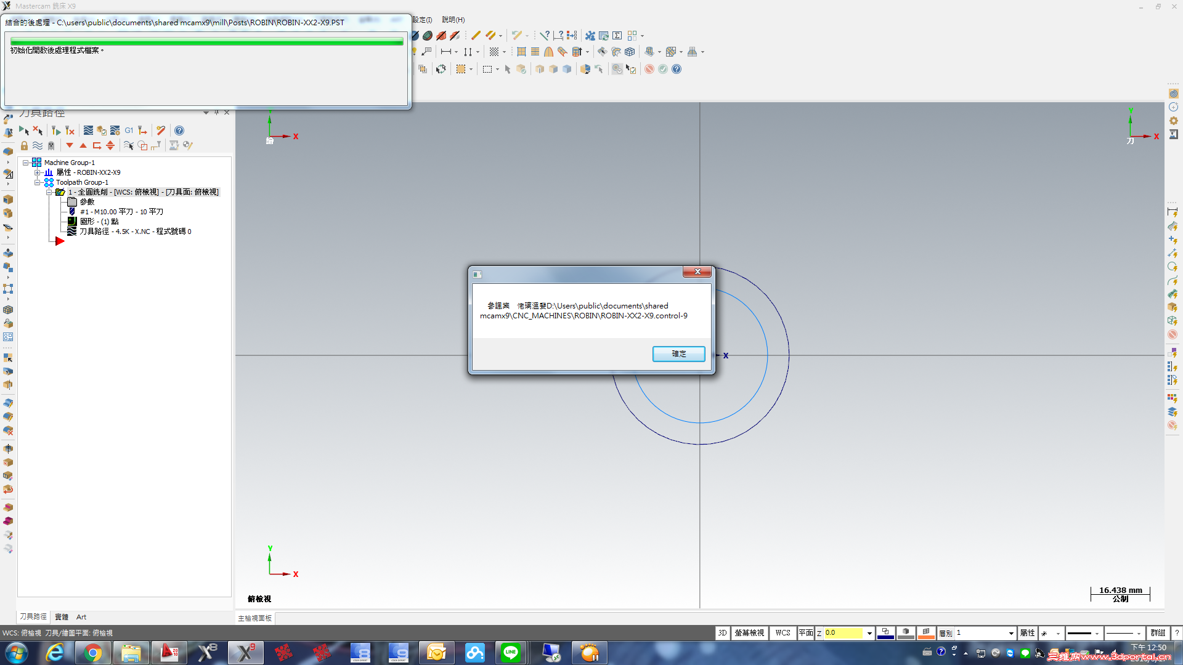Open Statistics sigma icon in toolbar
The image size is (1183, 665).
pos(617,36)
